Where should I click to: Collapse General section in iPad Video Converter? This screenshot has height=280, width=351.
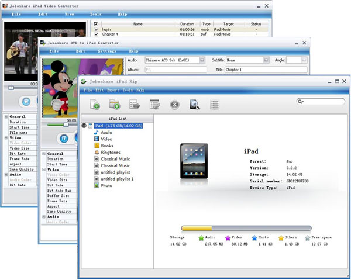click(6, 117)
